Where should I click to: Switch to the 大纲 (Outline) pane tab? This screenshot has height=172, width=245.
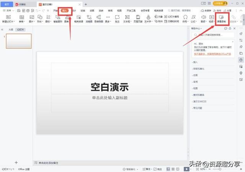pyautogui.click(x=11, y=29)
